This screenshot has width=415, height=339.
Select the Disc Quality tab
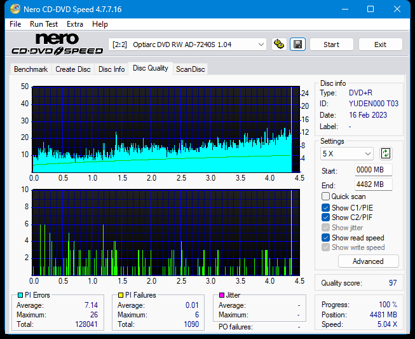(x=151, y=68)
